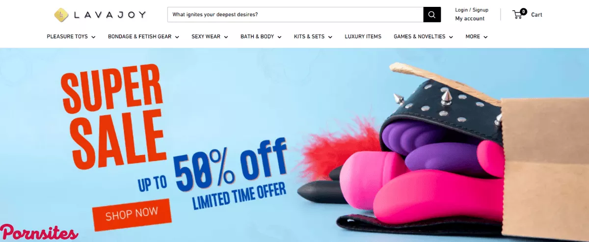Click the search magnifier icon button
Viewport: 589px width, 242px height.
click(432, 15)
